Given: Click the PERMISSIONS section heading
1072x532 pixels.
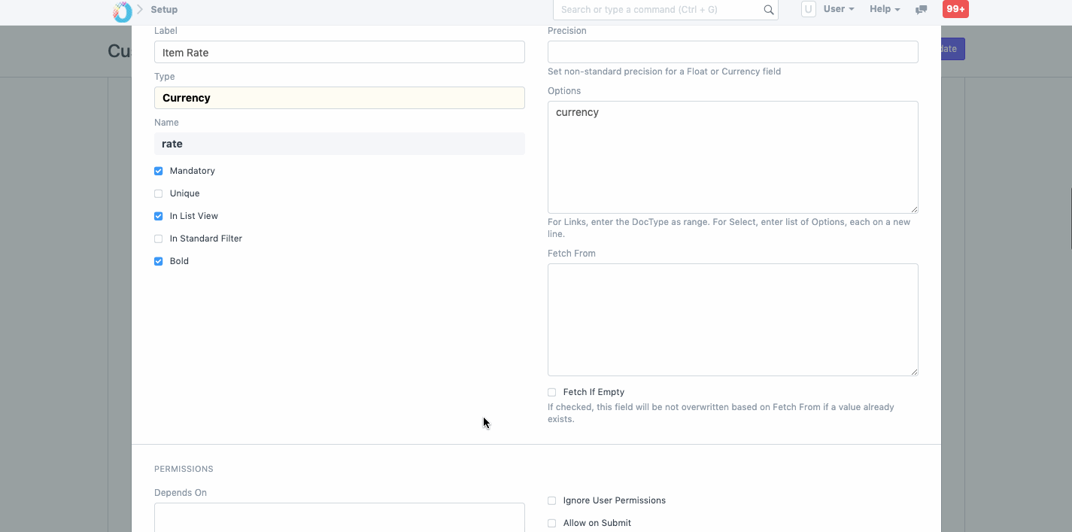Looking at the screenshot, I should pyautogui.click(x=184, y=469).
